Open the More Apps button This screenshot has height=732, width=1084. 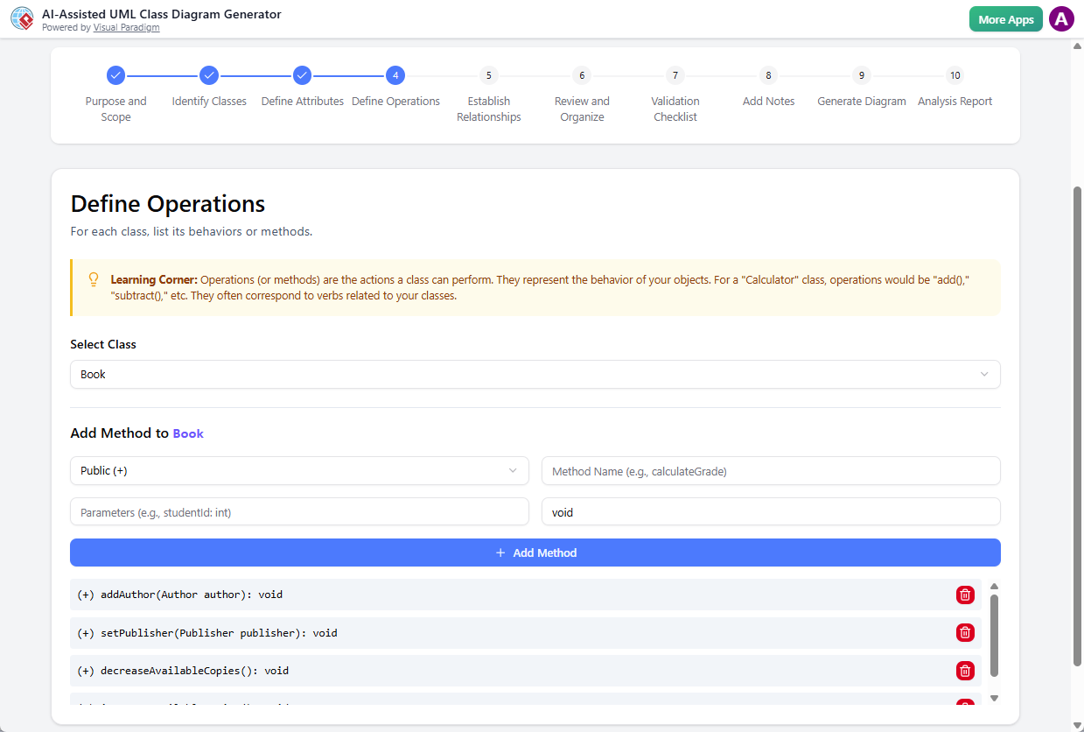click(x=1005, y=19)
